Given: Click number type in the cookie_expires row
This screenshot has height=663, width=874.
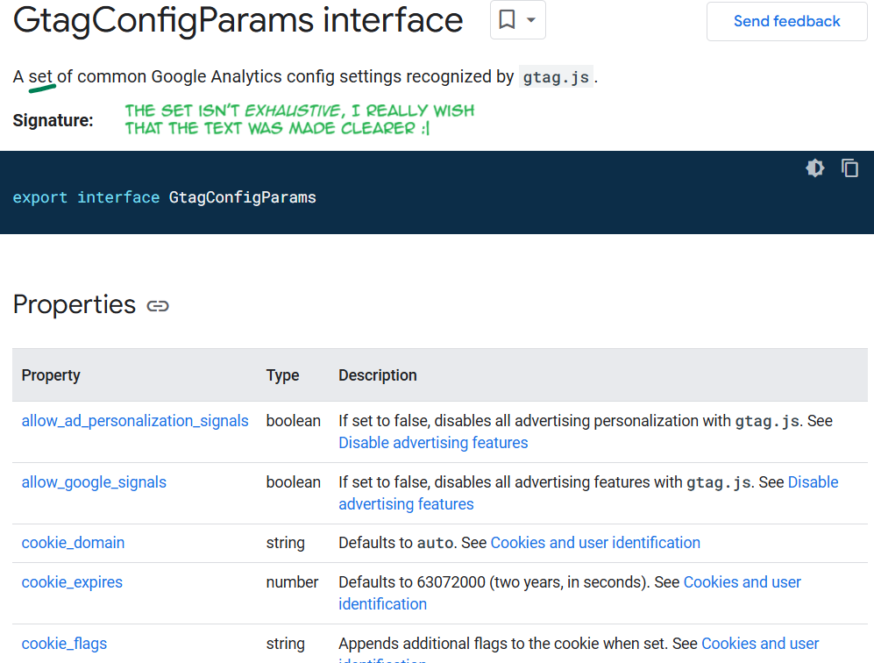Looking at the screenshot, I should 292,582.
